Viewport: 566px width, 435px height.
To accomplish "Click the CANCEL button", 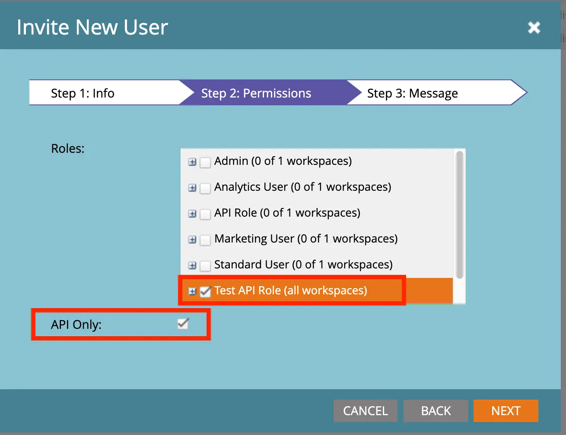I will pyautogui.click(x=365, y=411).
